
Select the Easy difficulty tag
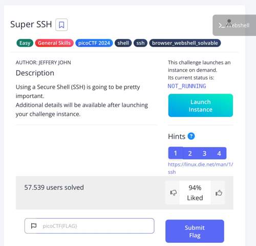coord(25,43)
